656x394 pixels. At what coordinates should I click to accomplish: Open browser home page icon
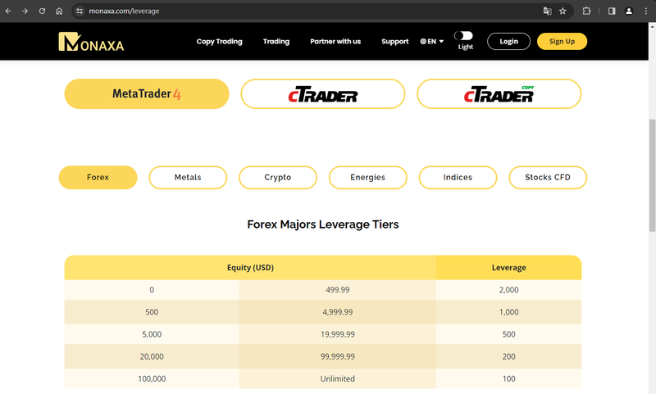(59, 11)
